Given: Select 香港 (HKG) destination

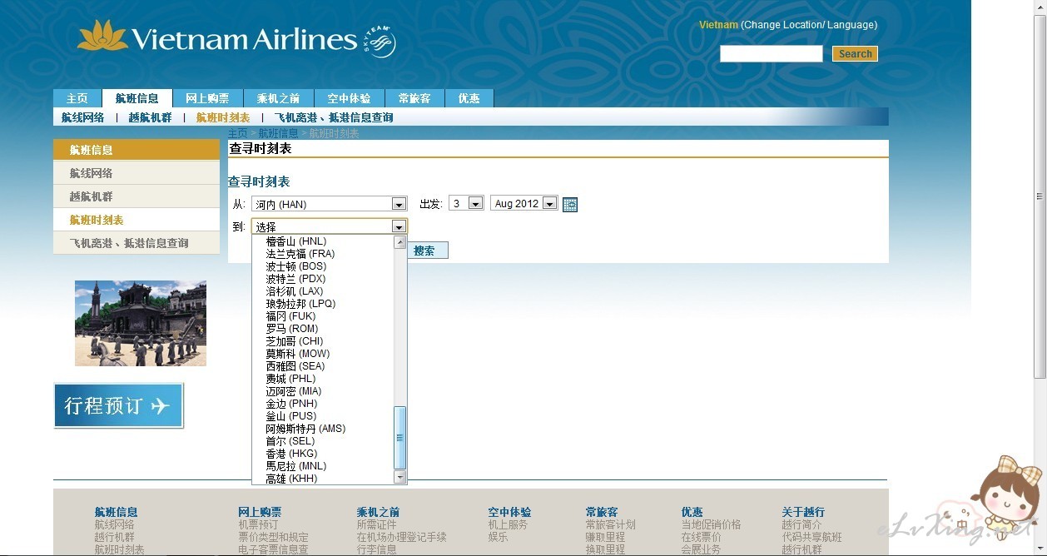Looking at the screenshot, I should point(292,454).
